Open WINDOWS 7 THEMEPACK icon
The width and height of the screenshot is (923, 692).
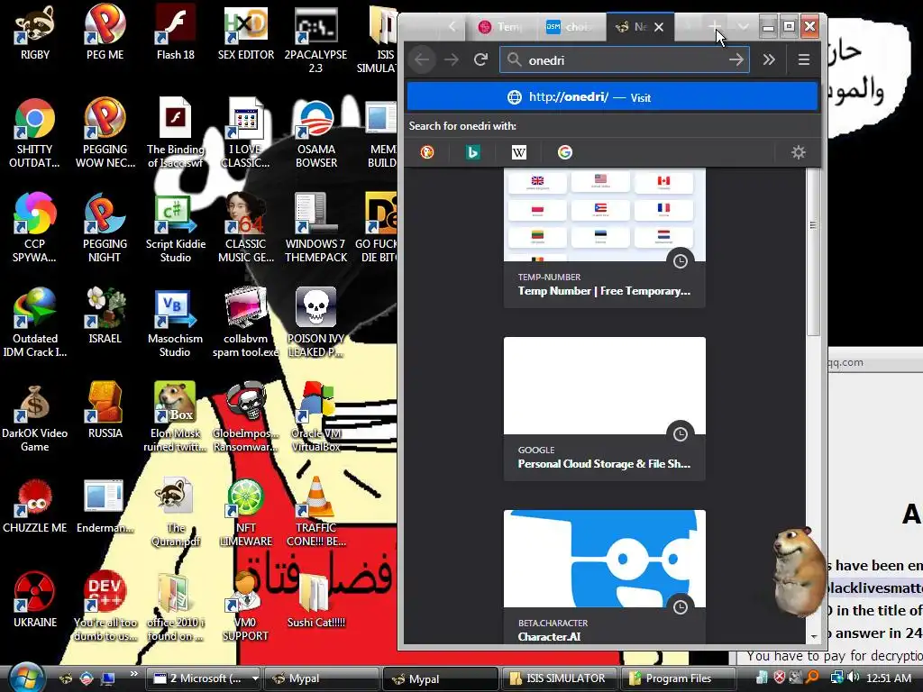click(316, 228)
